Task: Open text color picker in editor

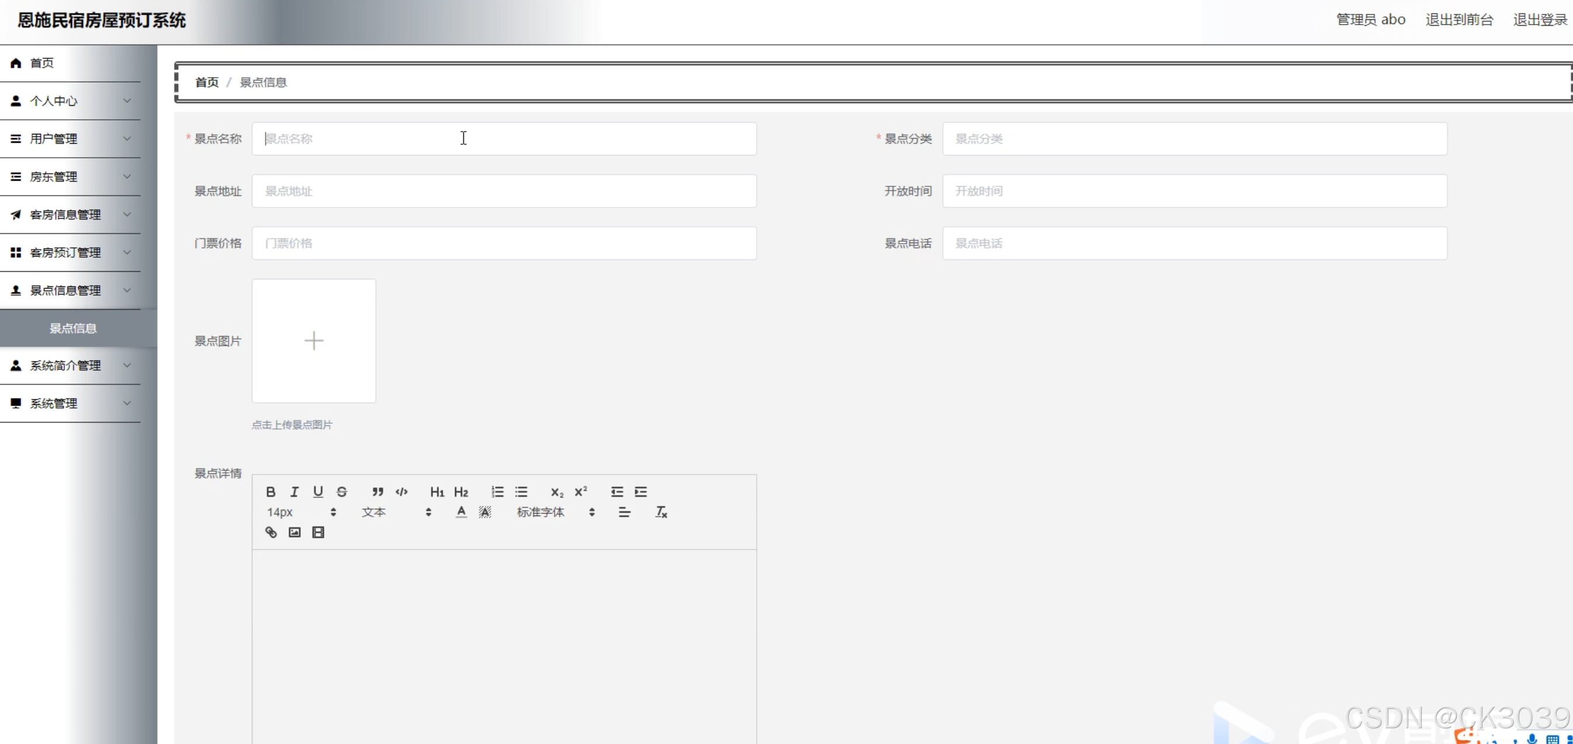Action: pos(461,512)
